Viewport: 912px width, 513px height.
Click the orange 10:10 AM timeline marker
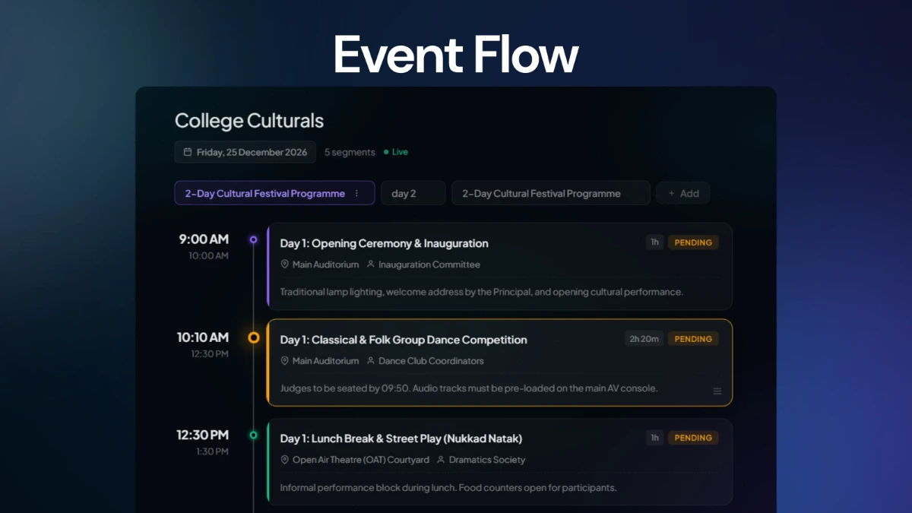254,337
